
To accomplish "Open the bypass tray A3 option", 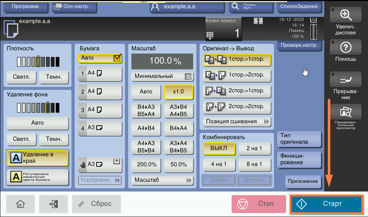I will click(100, 164).
